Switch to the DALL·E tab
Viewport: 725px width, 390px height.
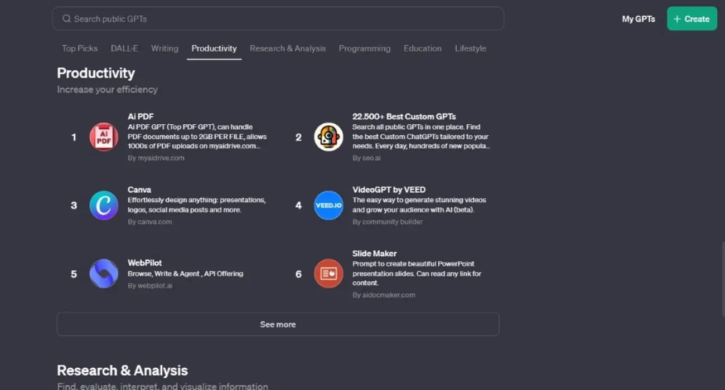tap(124, 48)
